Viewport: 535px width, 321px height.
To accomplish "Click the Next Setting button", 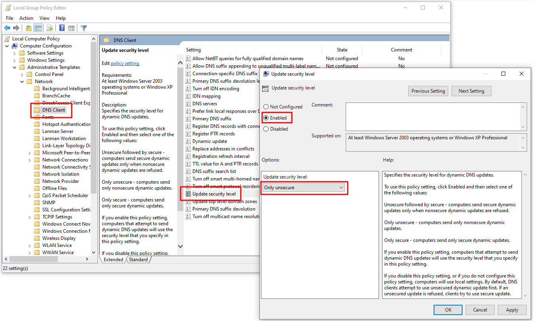I will [x=471, y=91].
